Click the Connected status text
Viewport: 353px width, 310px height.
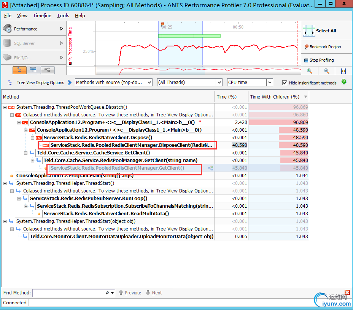pos(14,302)
